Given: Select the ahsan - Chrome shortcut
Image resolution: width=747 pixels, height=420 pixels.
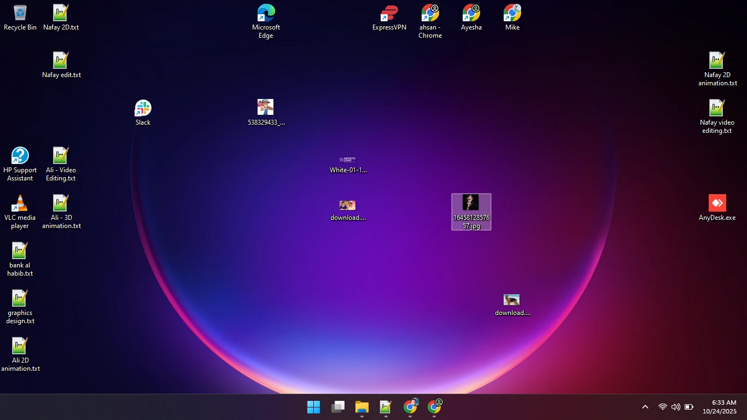Looking at the screenshot, I should (430, 21).
